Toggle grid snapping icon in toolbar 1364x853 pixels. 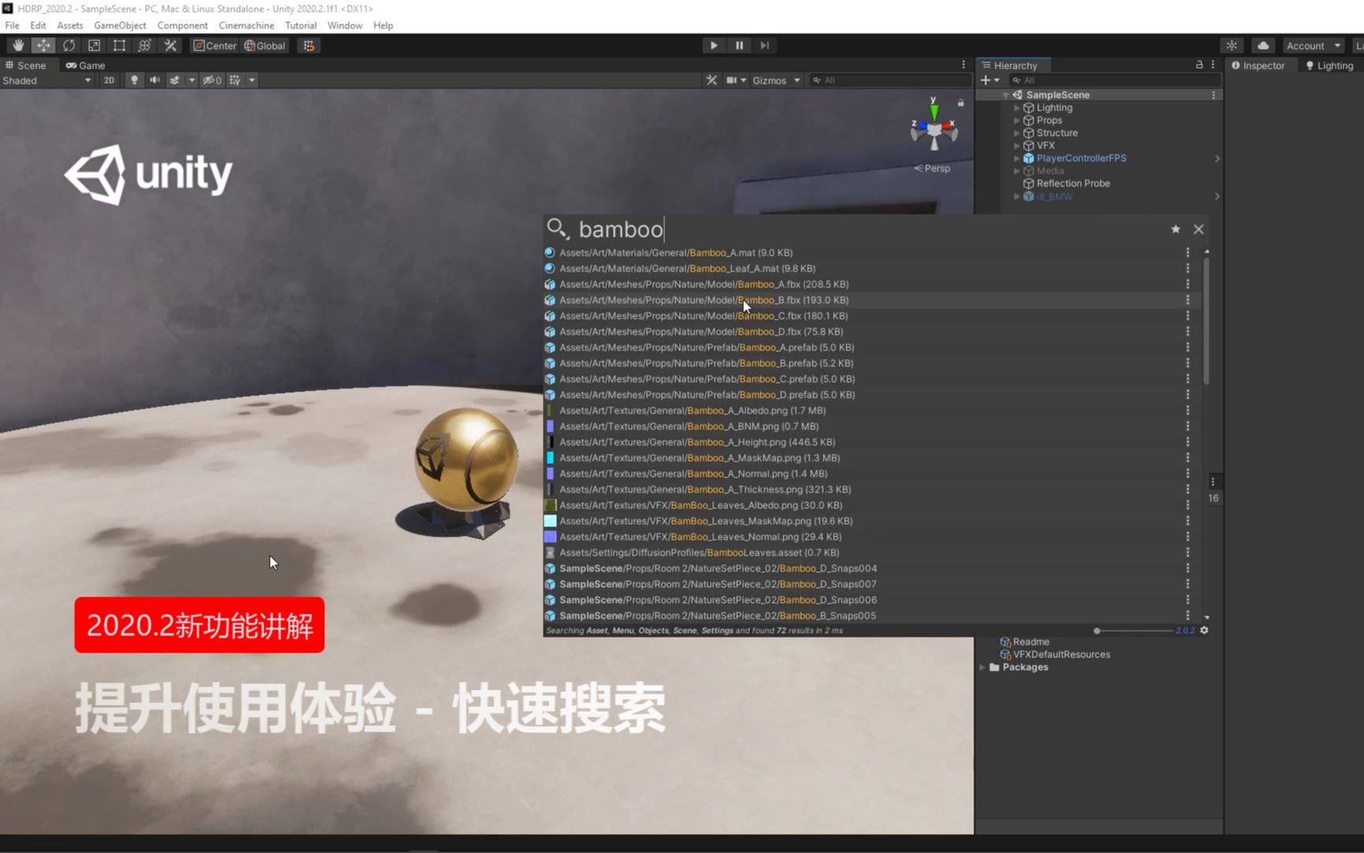click(308, 46)
